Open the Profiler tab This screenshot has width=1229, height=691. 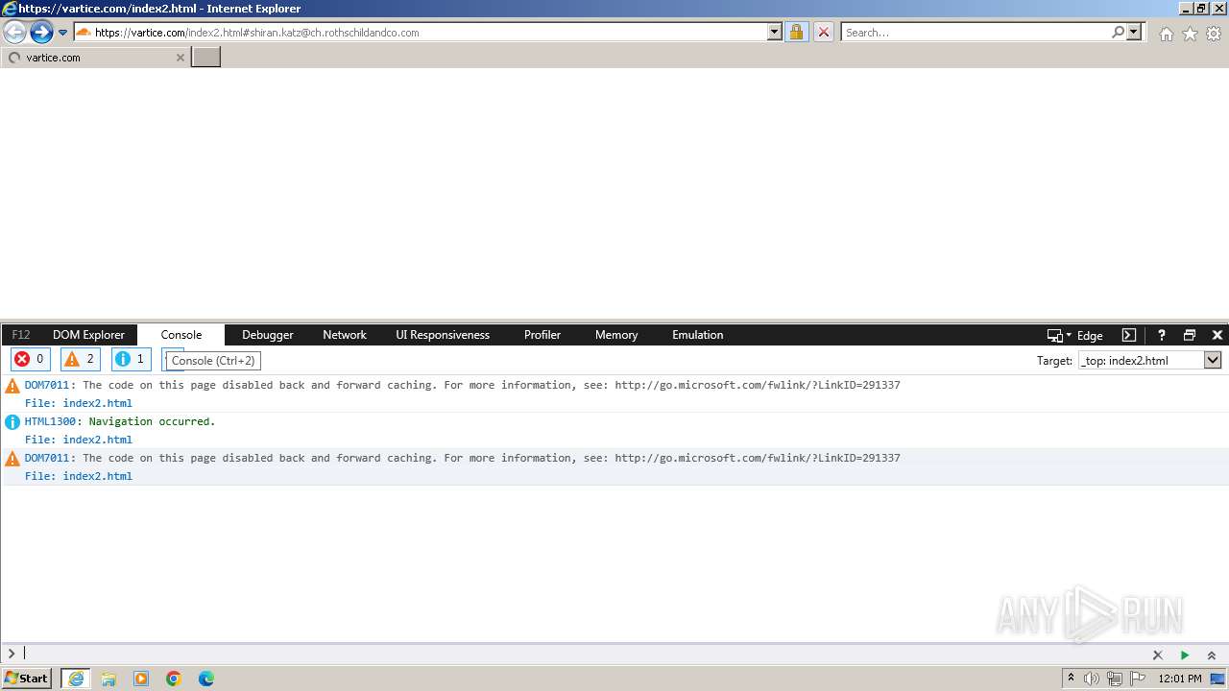point(542,335)
